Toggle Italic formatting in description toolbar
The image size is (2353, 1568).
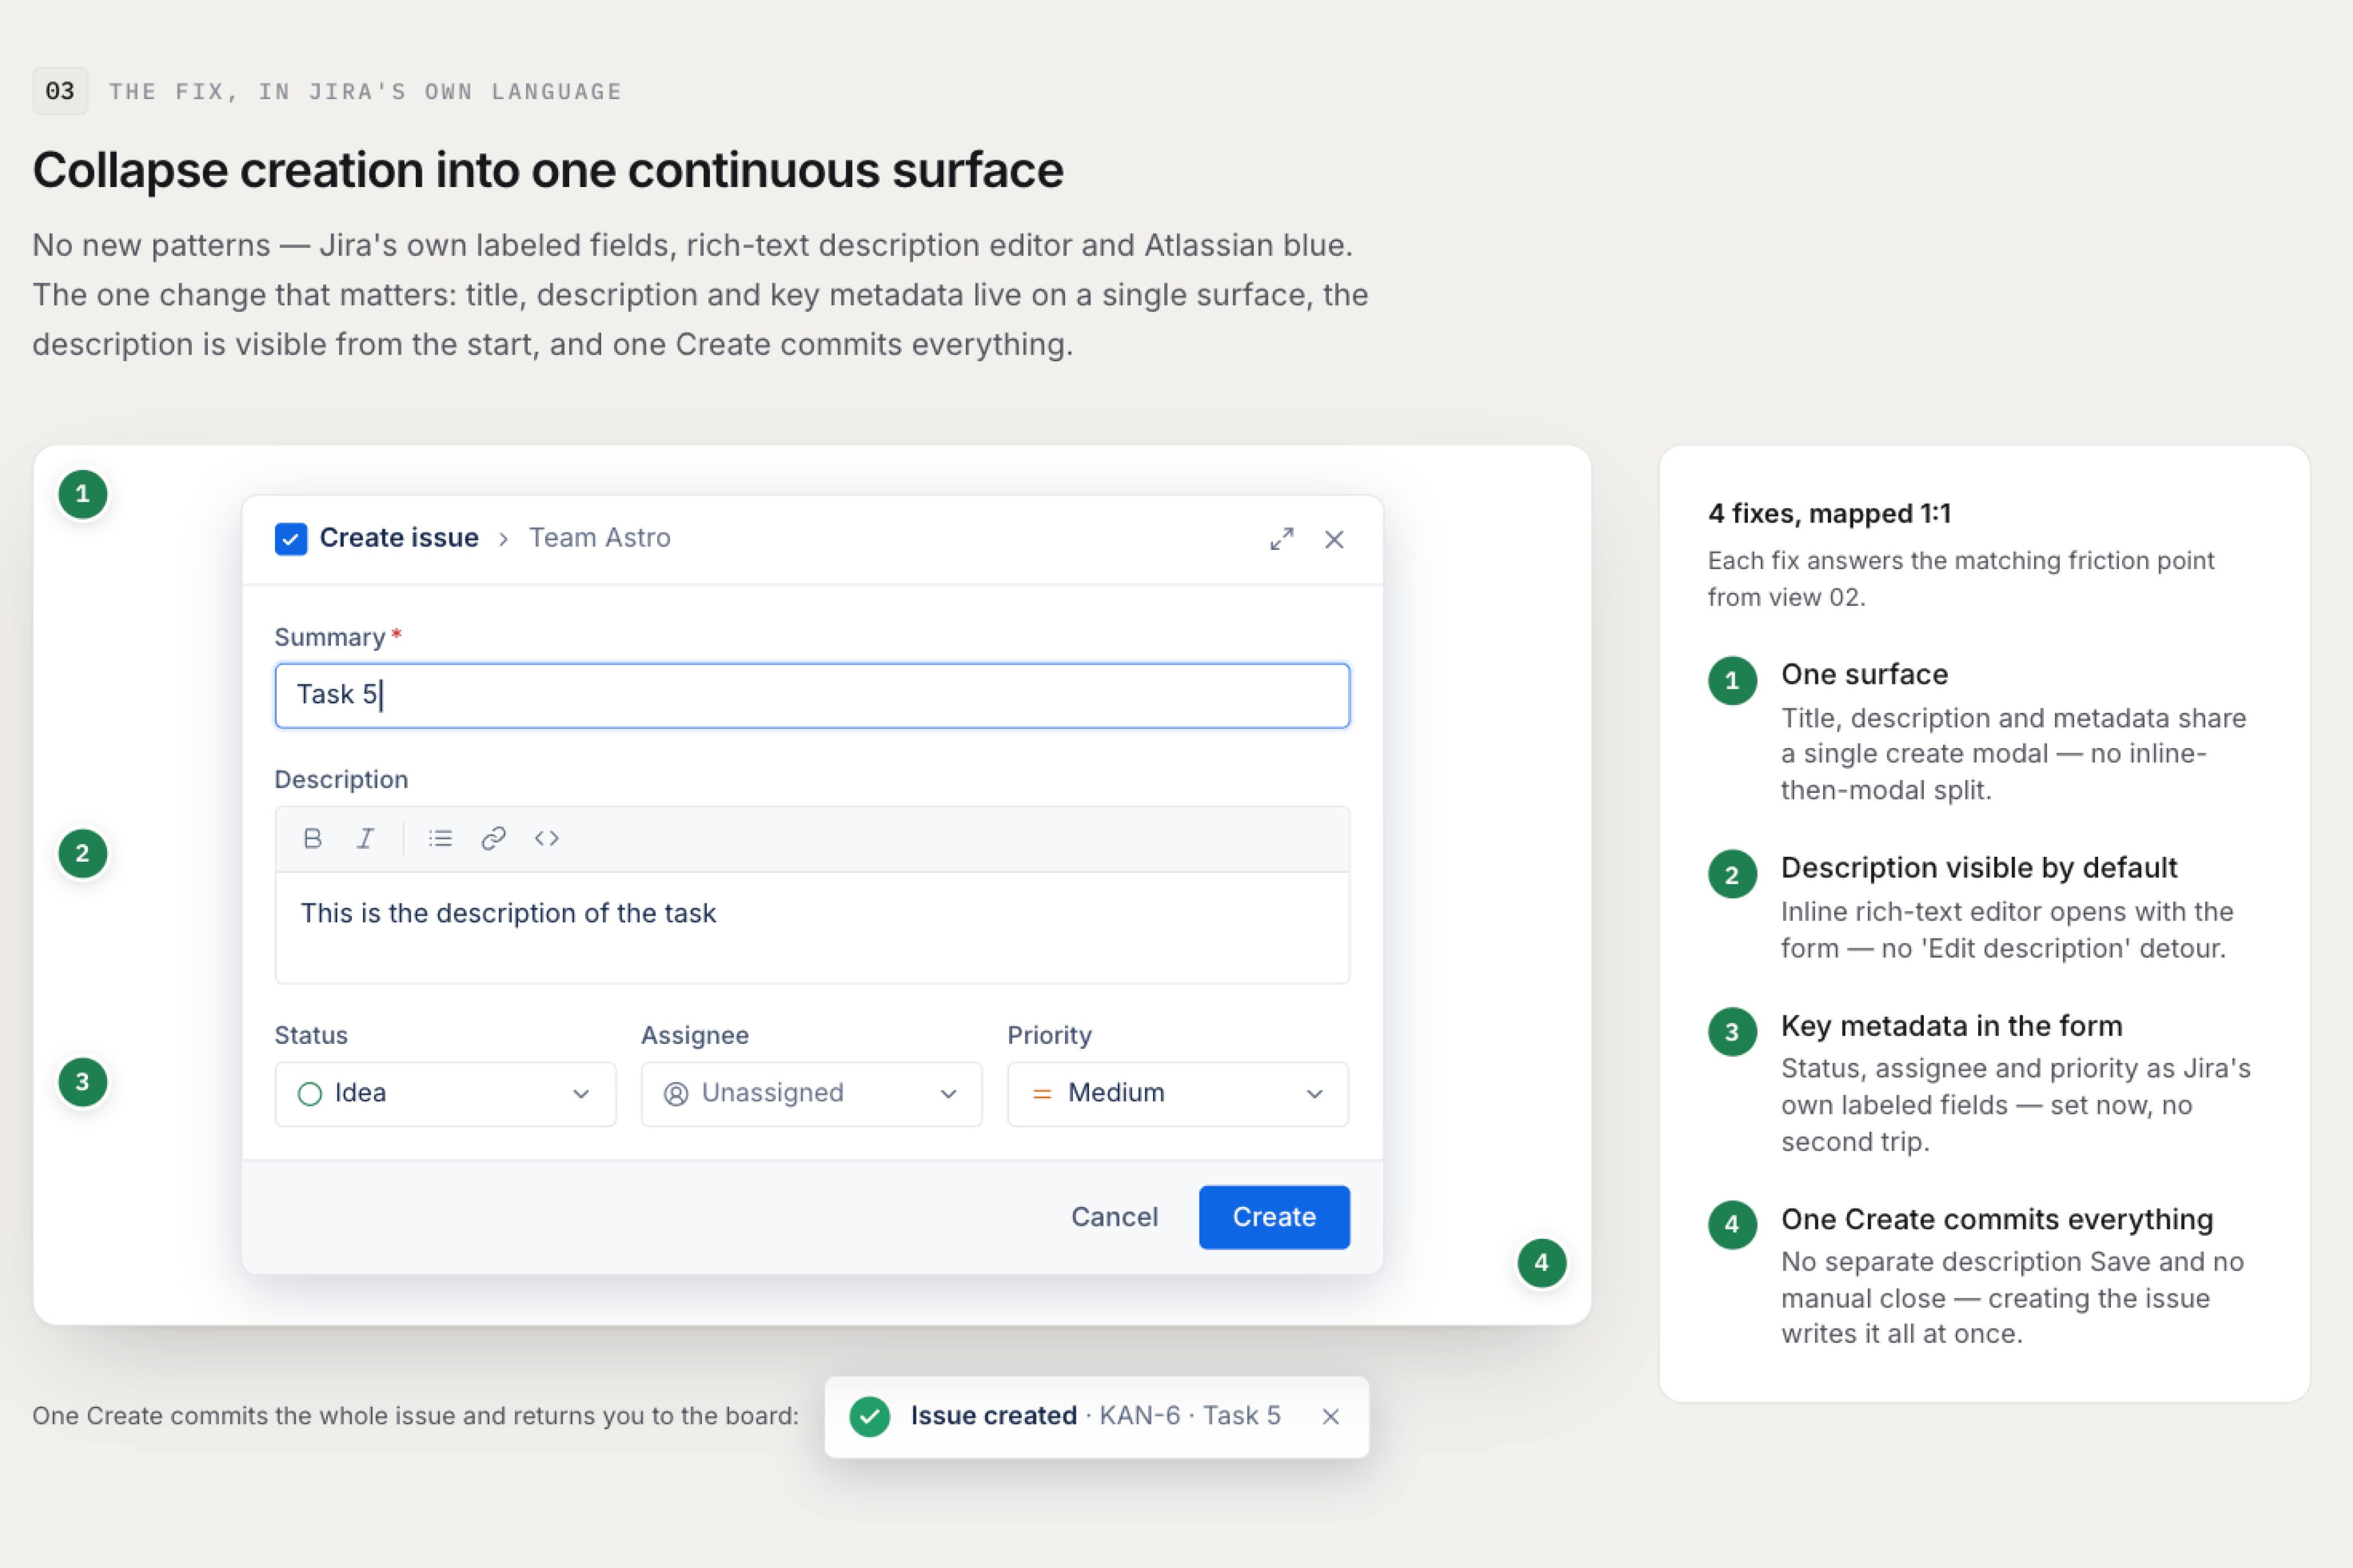point(366,838)
